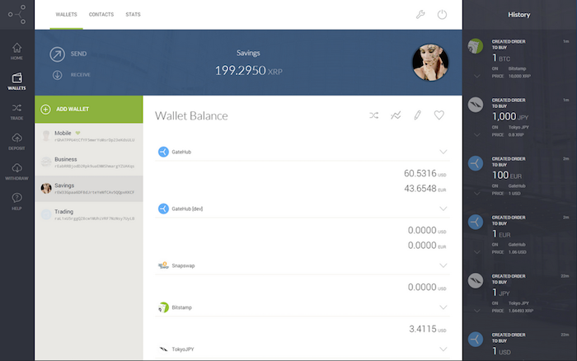Click the GateHub [dev] gateway logo icon
Viewport: 577px width, 361px height.
point(163,209)
